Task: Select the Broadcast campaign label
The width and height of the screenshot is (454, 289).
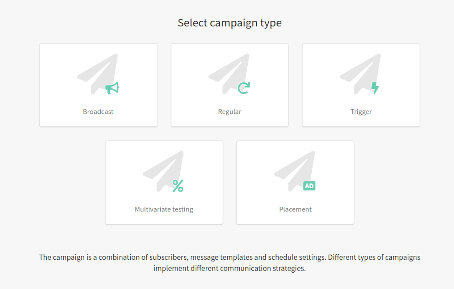Action: (x=98, y=112)
